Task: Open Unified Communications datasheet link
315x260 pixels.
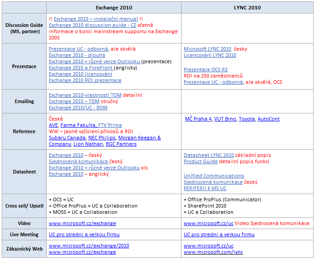Action: [214, 176]
